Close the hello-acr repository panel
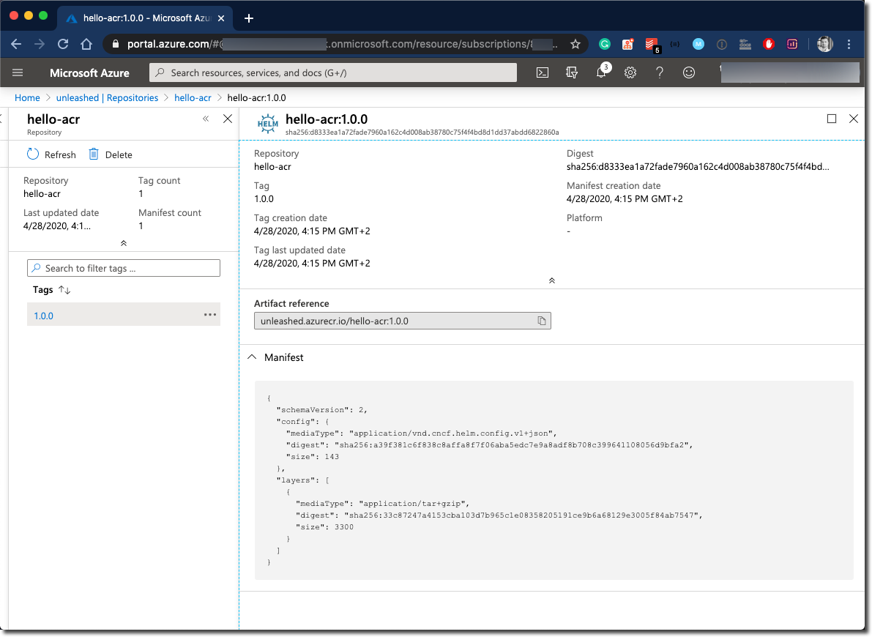 [228, 119]
